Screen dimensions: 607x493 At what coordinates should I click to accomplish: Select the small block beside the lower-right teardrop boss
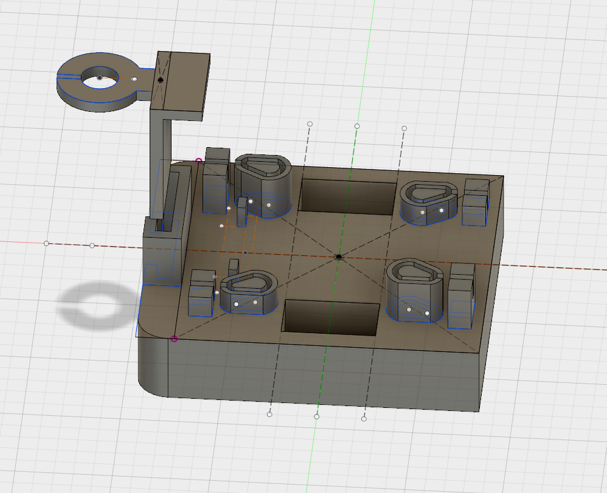(x=461, y=295)
